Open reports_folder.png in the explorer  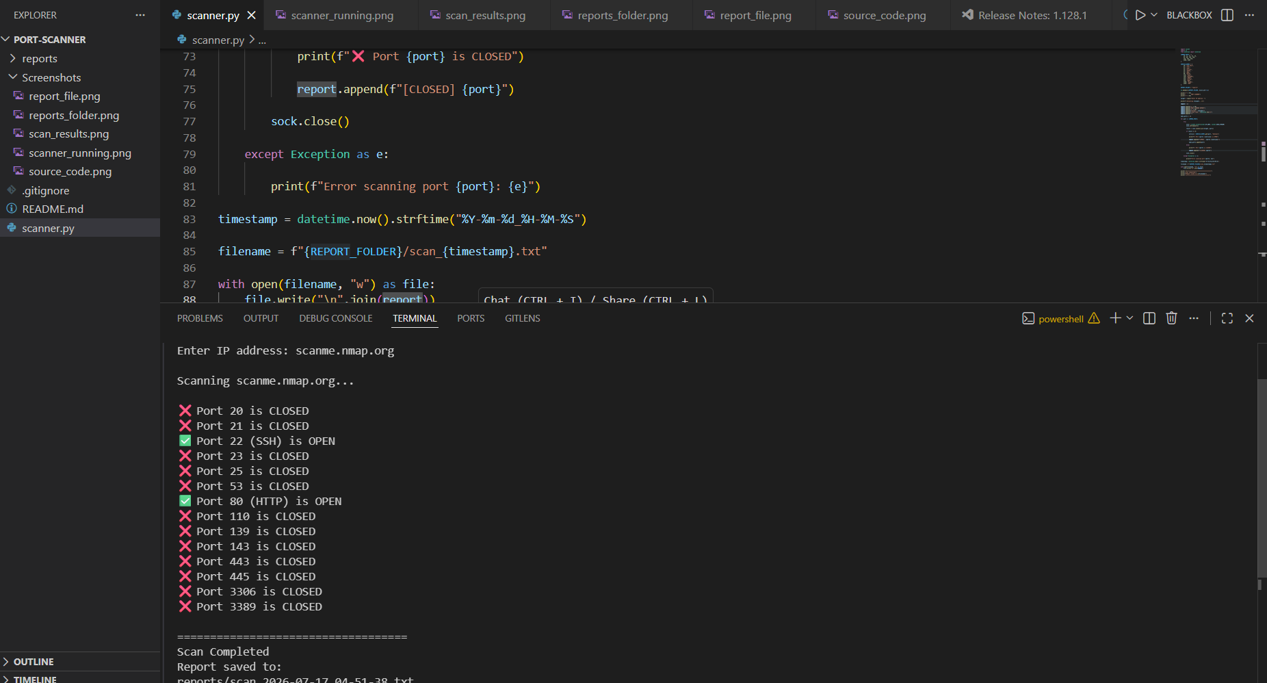point(74,115)
